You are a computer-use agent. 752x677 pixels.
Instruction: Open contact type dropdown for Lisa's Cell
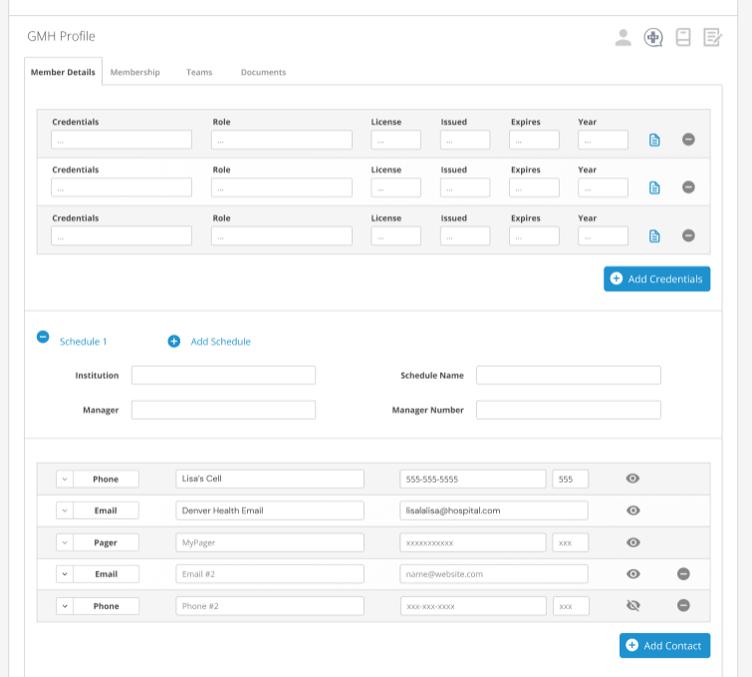pos(65,479)
